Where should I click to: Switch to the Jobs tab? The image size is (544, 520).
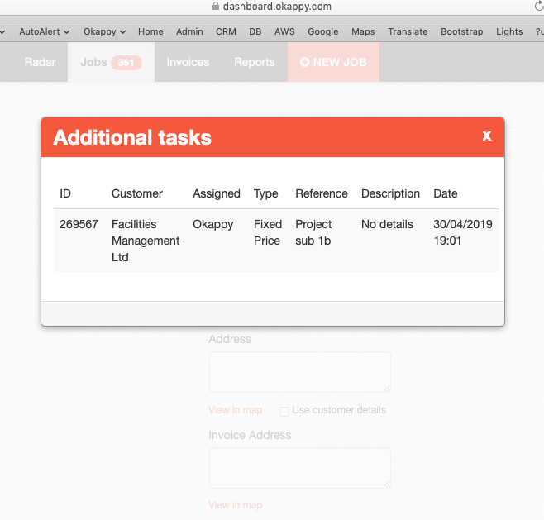pos(111,62)
